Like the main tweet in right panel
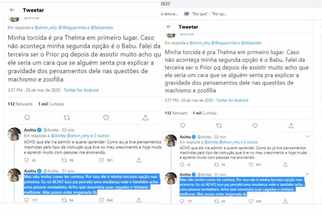 coord(255,125)
